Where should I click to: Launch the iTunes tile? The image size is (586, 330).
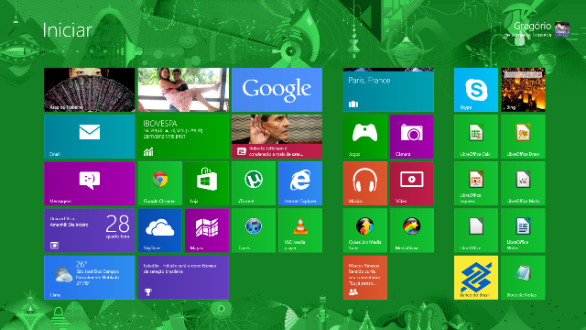tap(254, 230)
